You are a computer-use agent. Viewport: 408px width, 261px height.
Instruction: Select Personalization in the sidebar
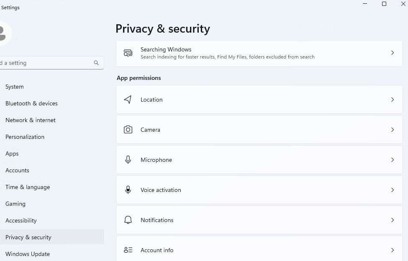[x=25, y=137]
